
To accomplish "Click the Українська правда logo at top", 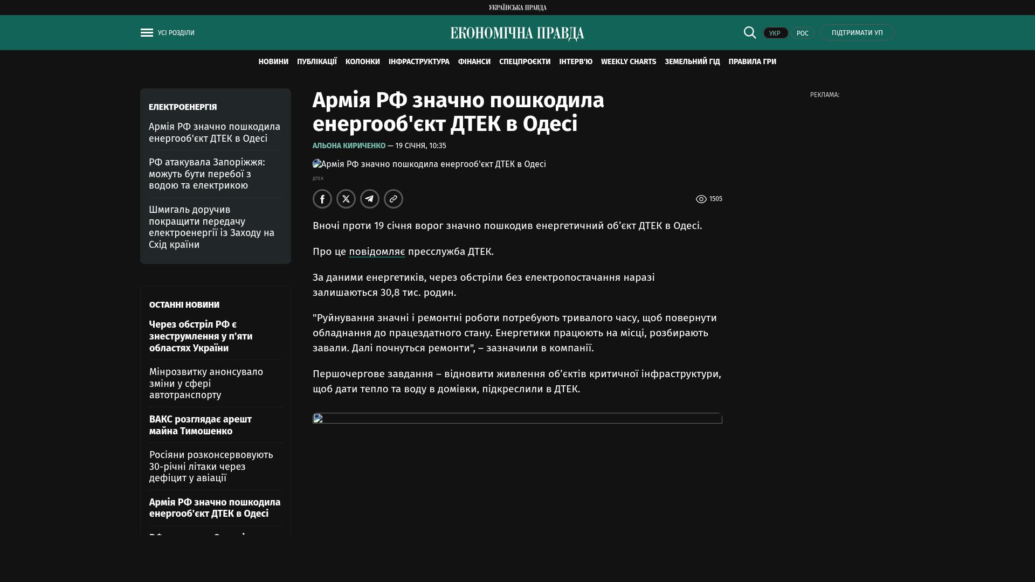I will pos(517,8).
